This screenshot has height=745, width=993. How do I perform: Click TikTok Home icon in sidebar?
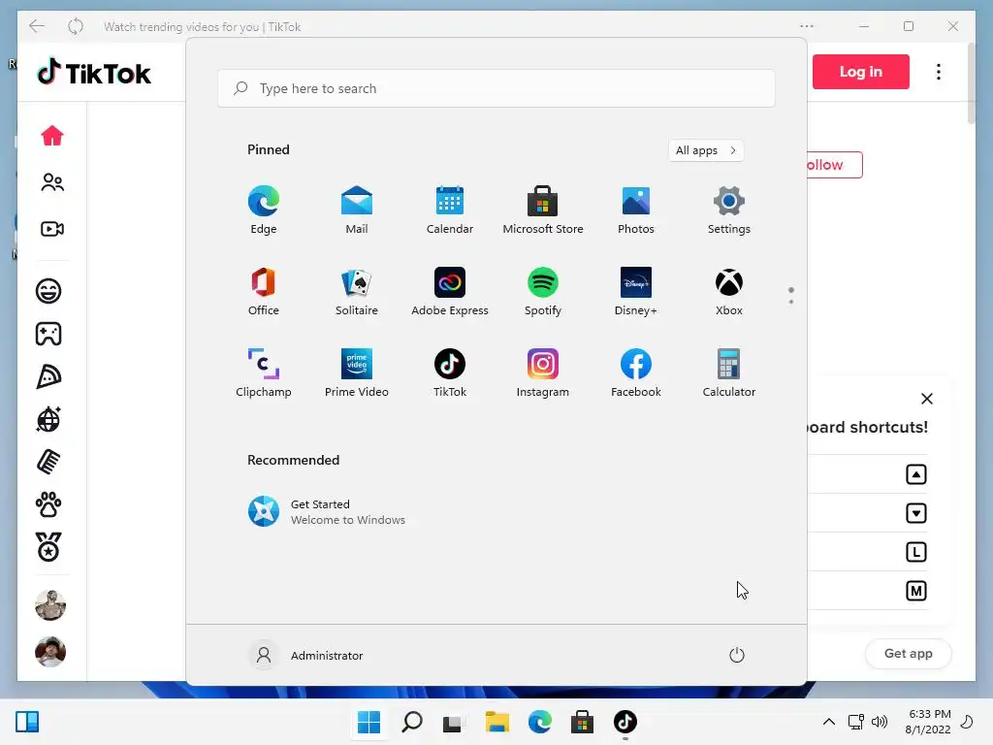pyautogui.click(x=52, y=136)
